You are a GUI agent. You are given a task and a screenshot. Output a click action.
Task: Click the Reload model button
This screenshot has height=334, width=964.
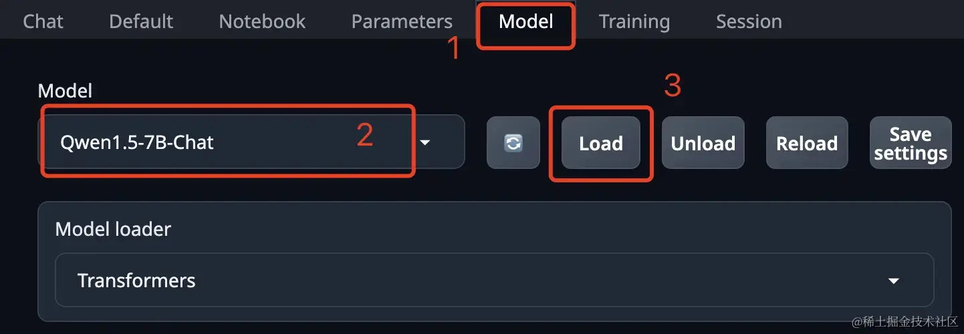(807, 143)
